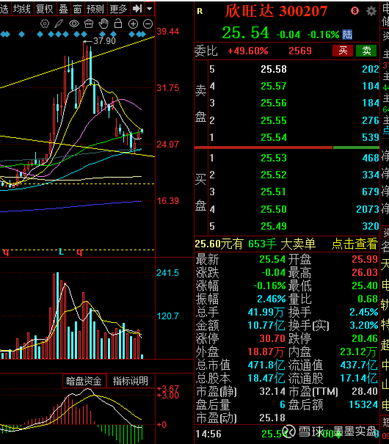This screenshot has height=444, width=389.
Task: Click the green 卖 sell button
Action: 367,51
